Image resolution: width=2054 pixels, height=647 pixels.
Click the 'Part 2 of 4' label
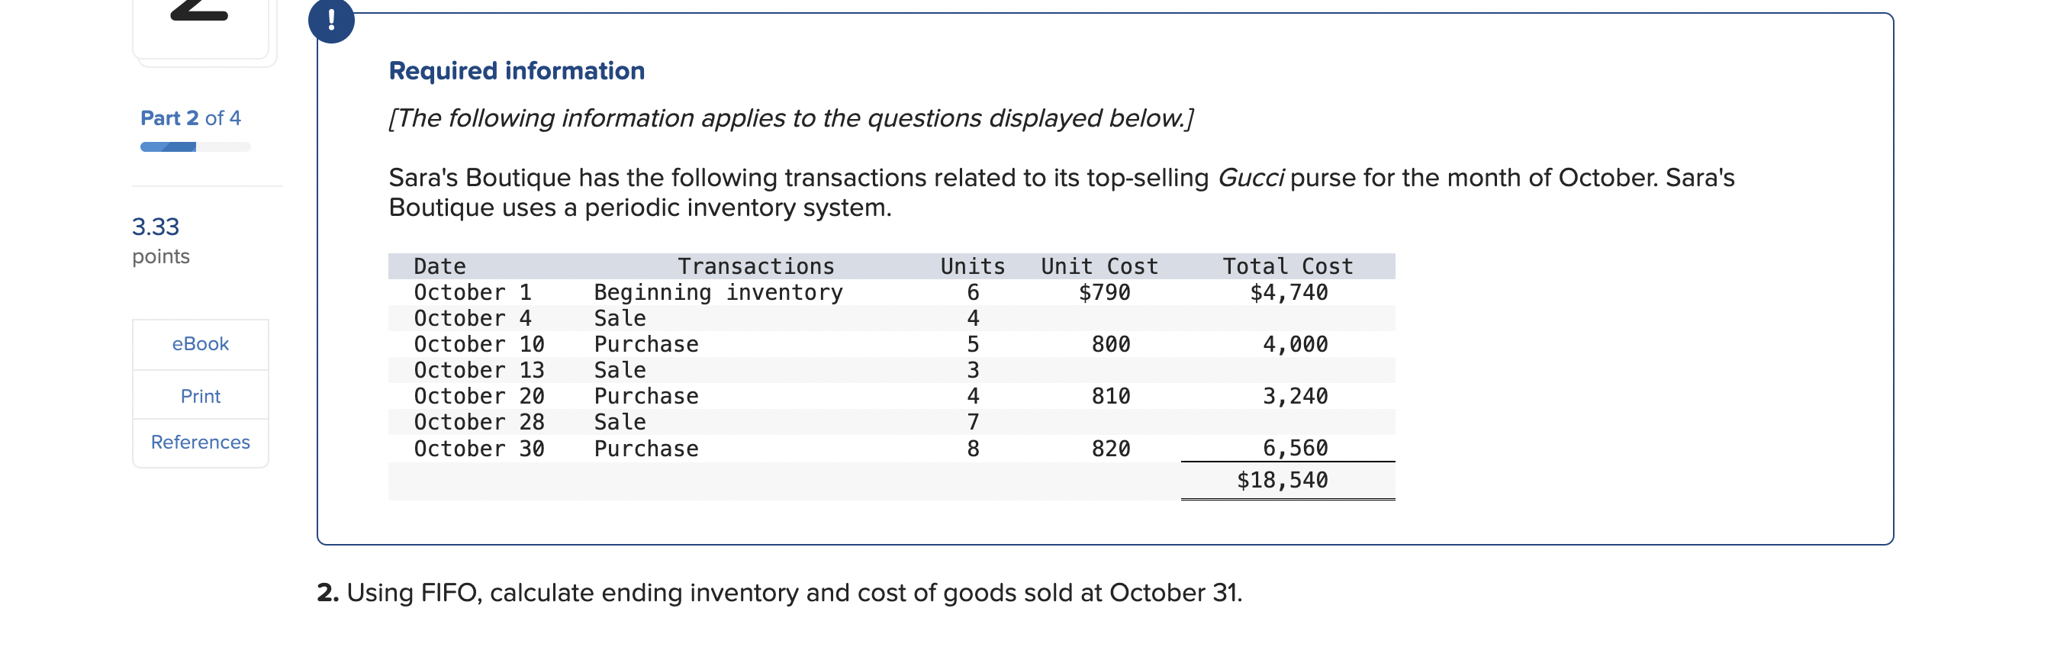[191, 118]
